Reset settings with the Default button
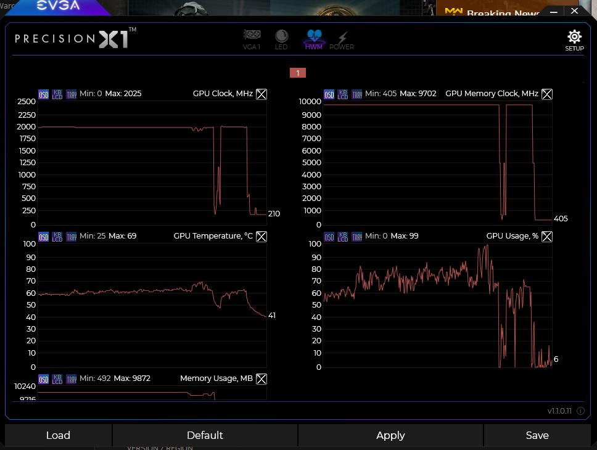 click(205, 435)
